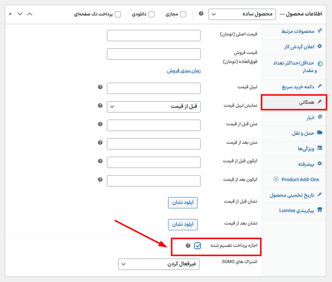Image resolution: width=332 pixels, height=282 pixels.
Task: Click help icon beside اجازه پرداخت تقسیم شده
Action: pos(188,246)
